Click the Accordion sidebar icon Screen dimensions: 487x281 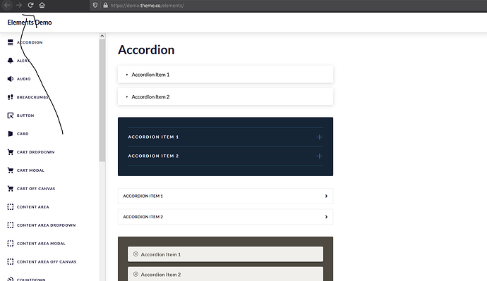[x=11, y=42]
